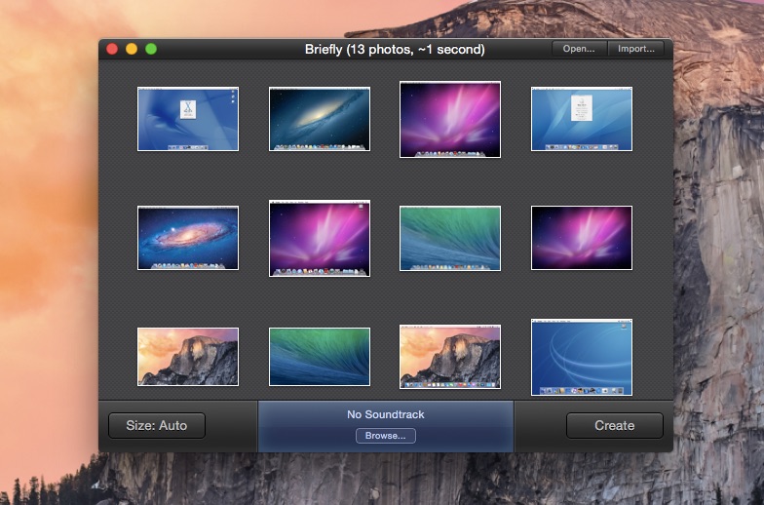
Task: Select purple aurora thumbnail showing desktop drive icon
Action: 320,238
